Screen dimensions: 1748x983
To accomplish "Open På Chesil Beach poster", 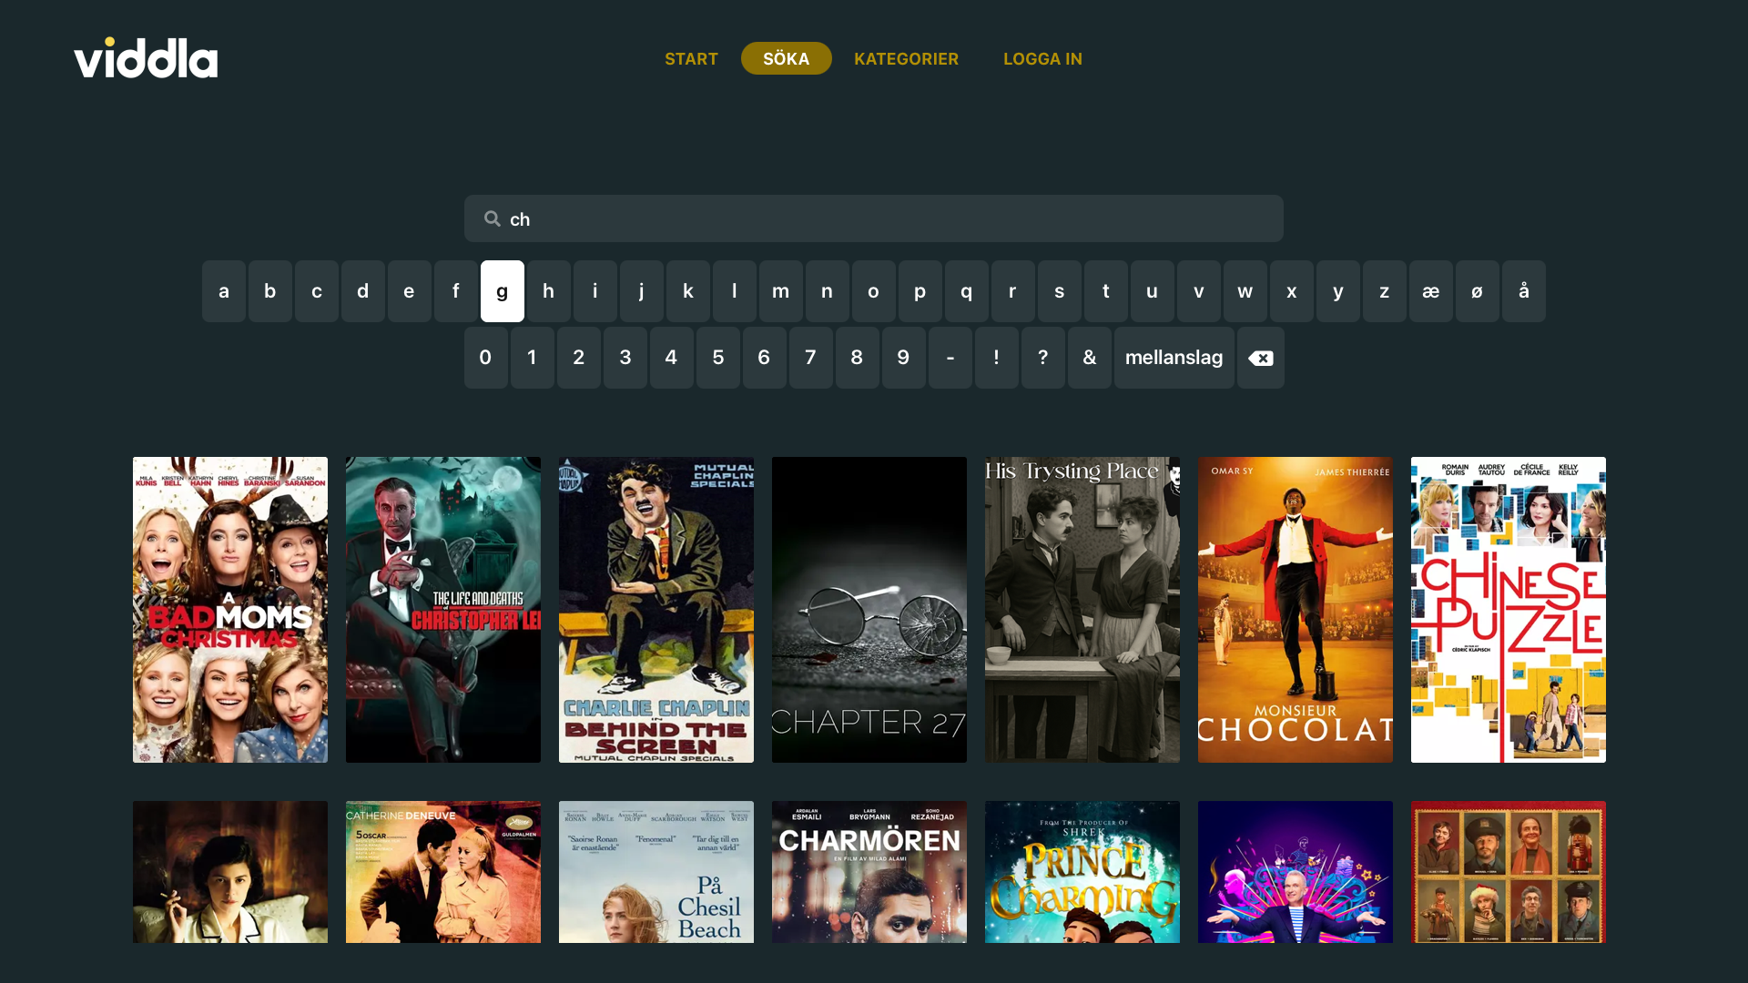I will click(x=656, y=872).
